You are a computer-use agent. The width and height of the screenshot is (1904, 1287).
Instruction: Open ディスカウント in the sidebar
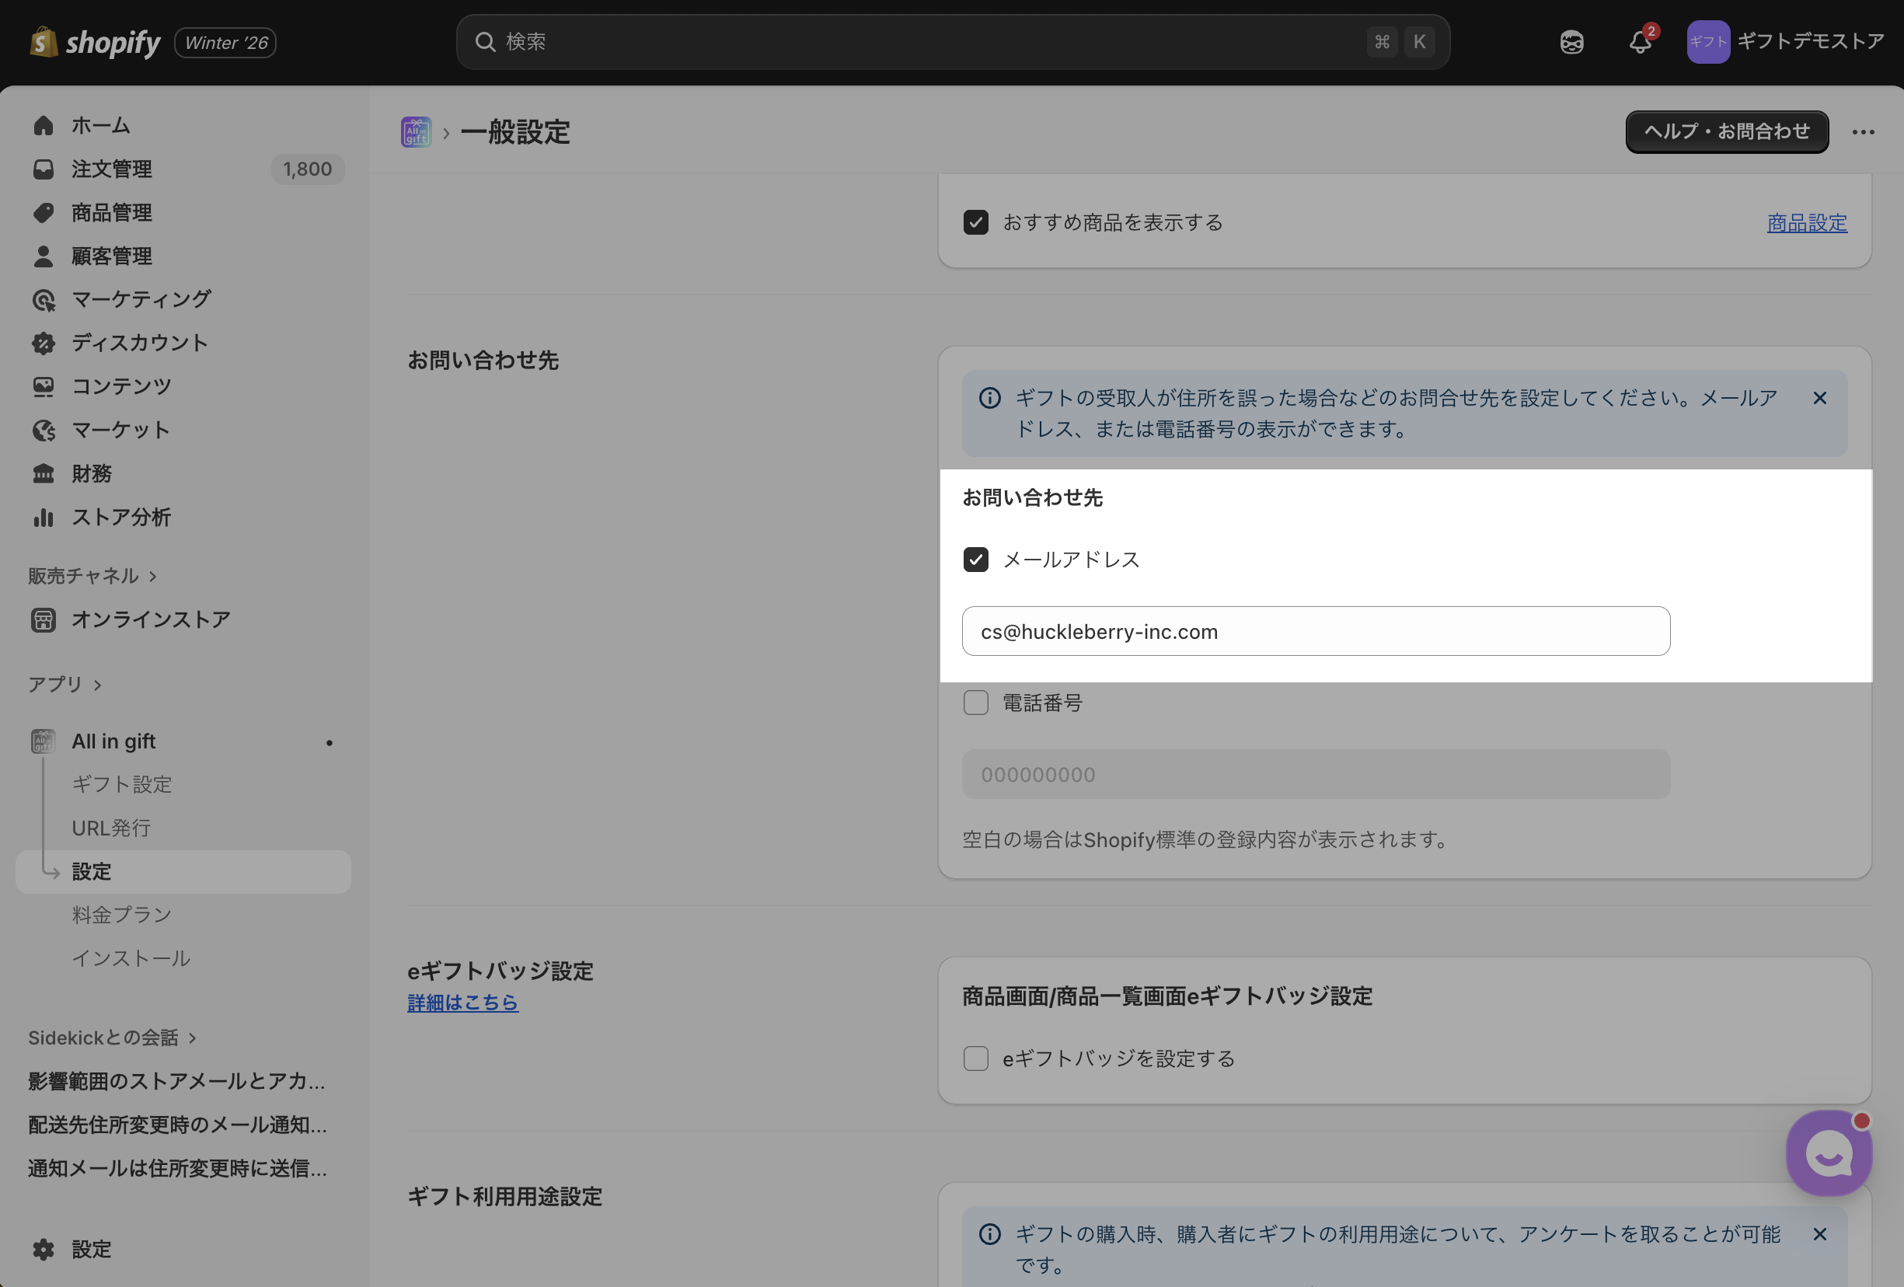click(139, 343)
